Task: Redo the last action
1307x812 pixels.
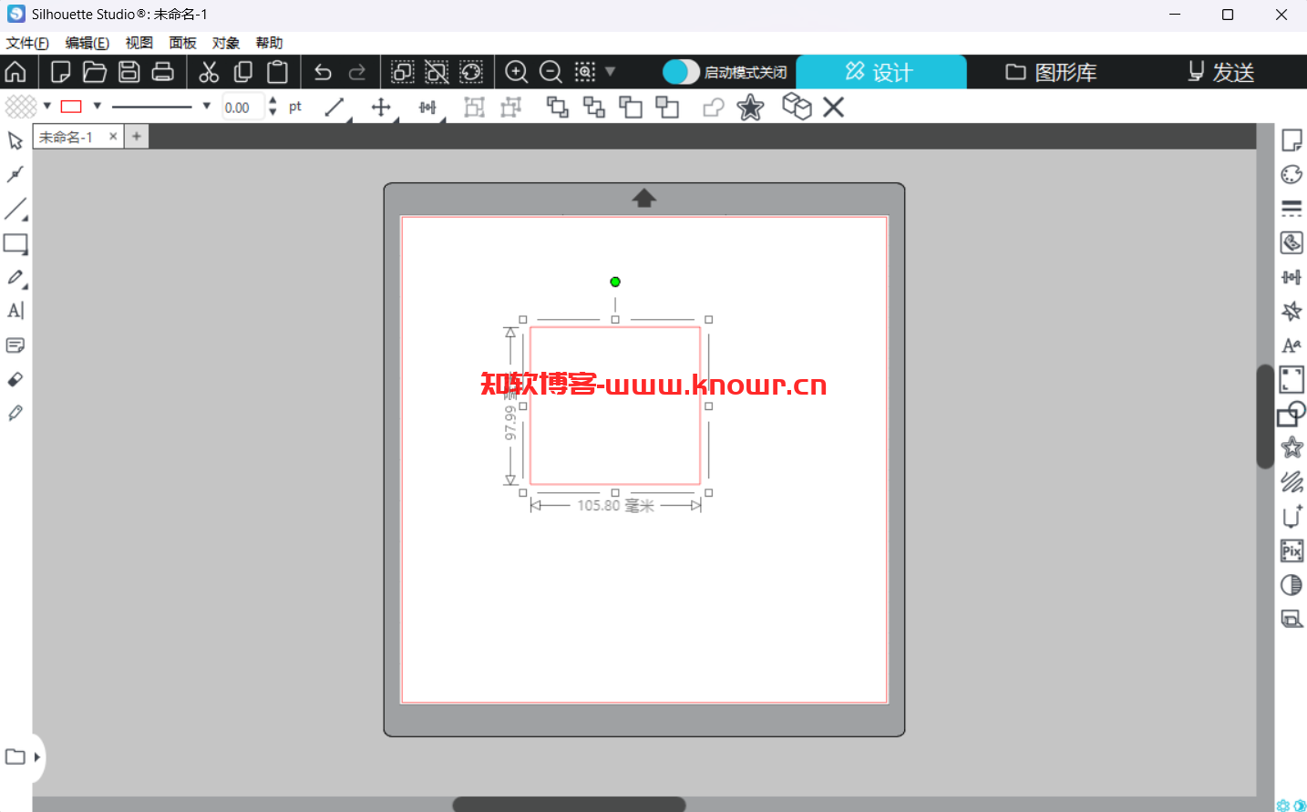Action: 357,72
